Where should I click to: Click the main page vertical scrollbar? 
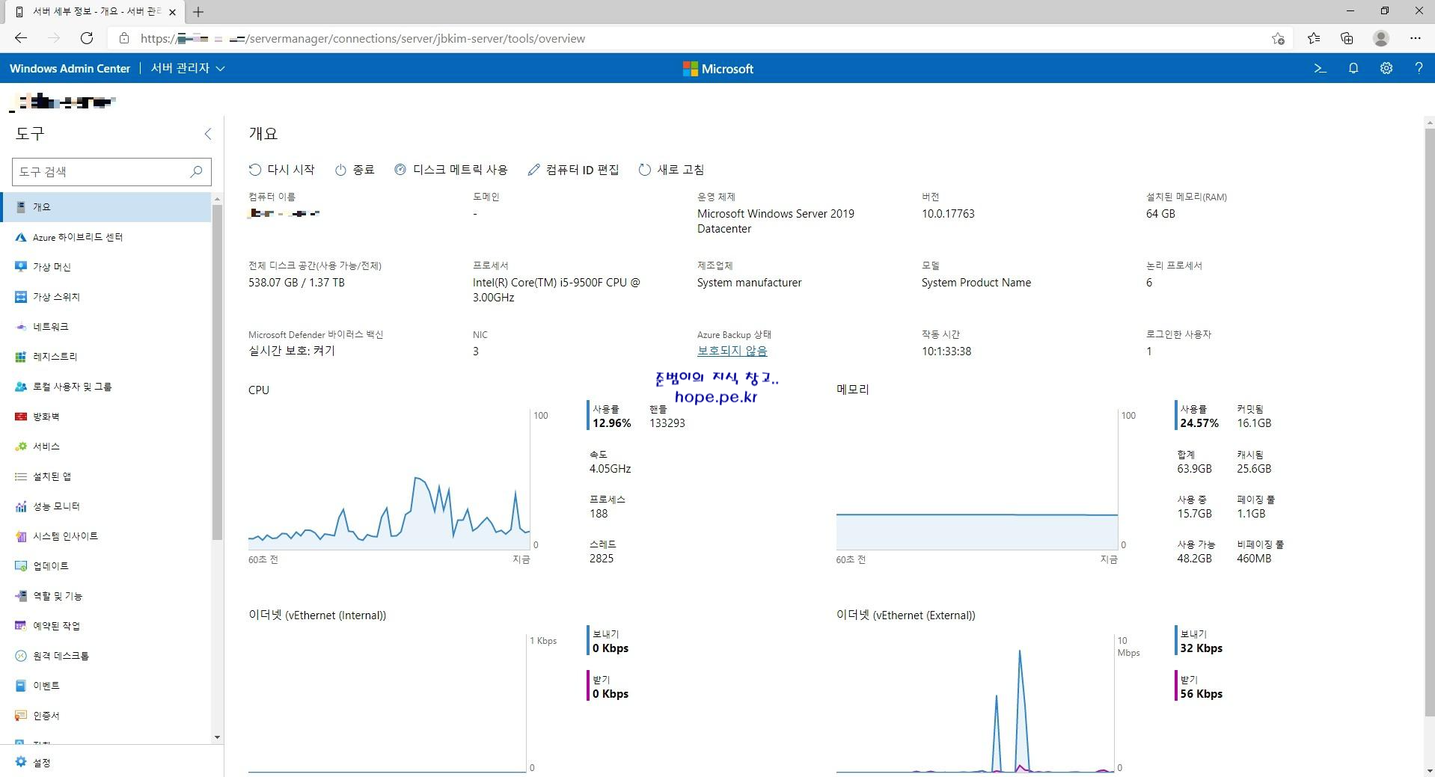[1429, 423]
